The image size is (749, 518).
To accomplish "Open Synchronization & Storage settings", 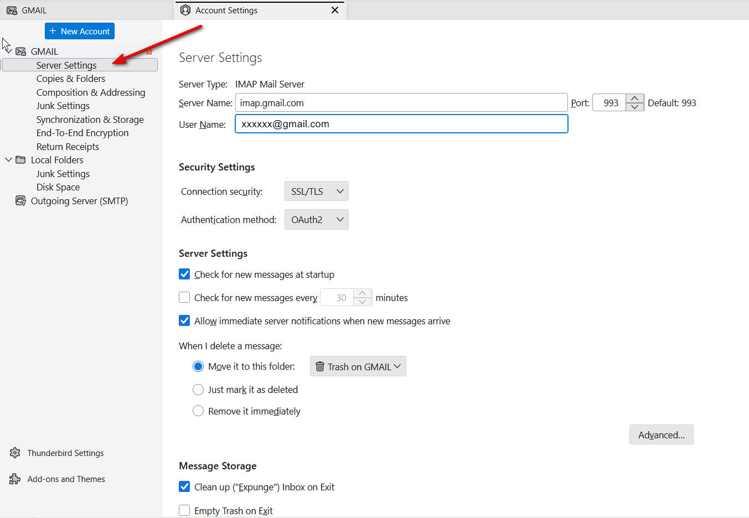I will pyautogui.click(x=90, y=120).
